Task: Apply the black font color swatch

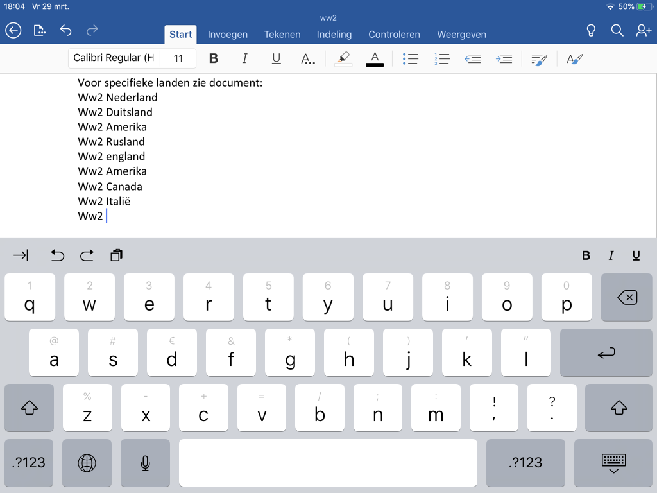Action: (x=375, y=58)
